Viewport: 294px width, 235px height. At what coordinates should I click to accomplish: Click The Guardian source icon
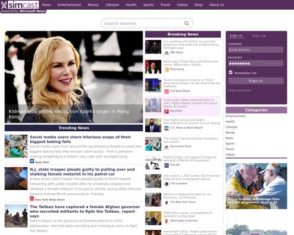coord(167,184)
